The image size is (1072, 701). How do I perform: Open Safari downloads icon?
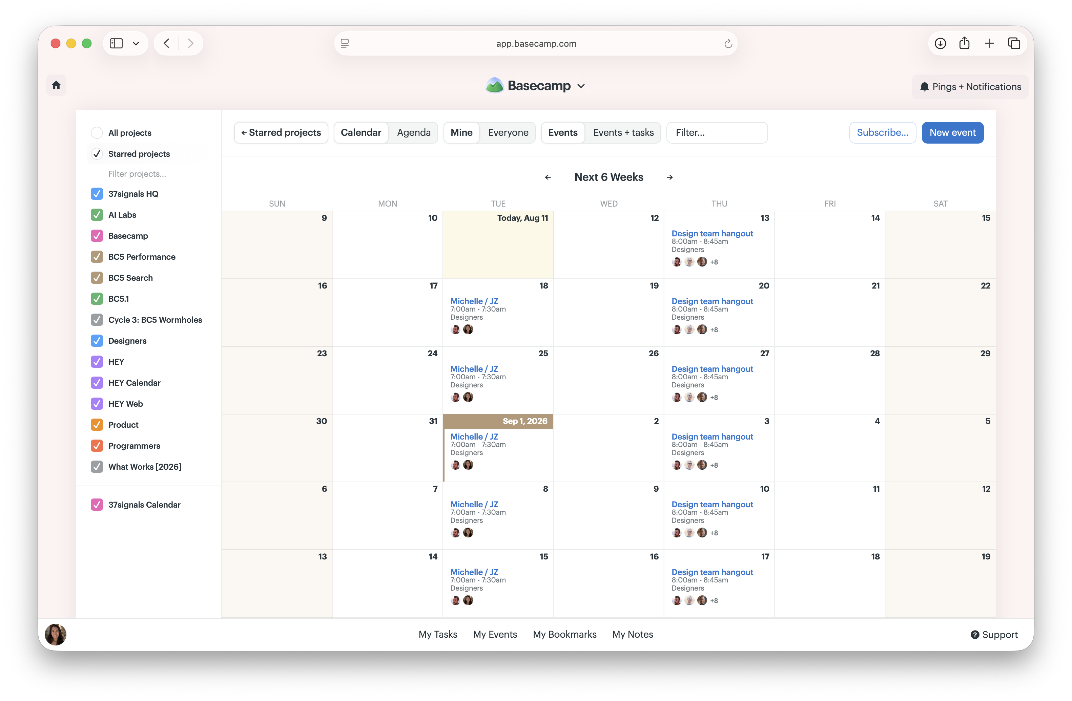click(x=941, y=43)
